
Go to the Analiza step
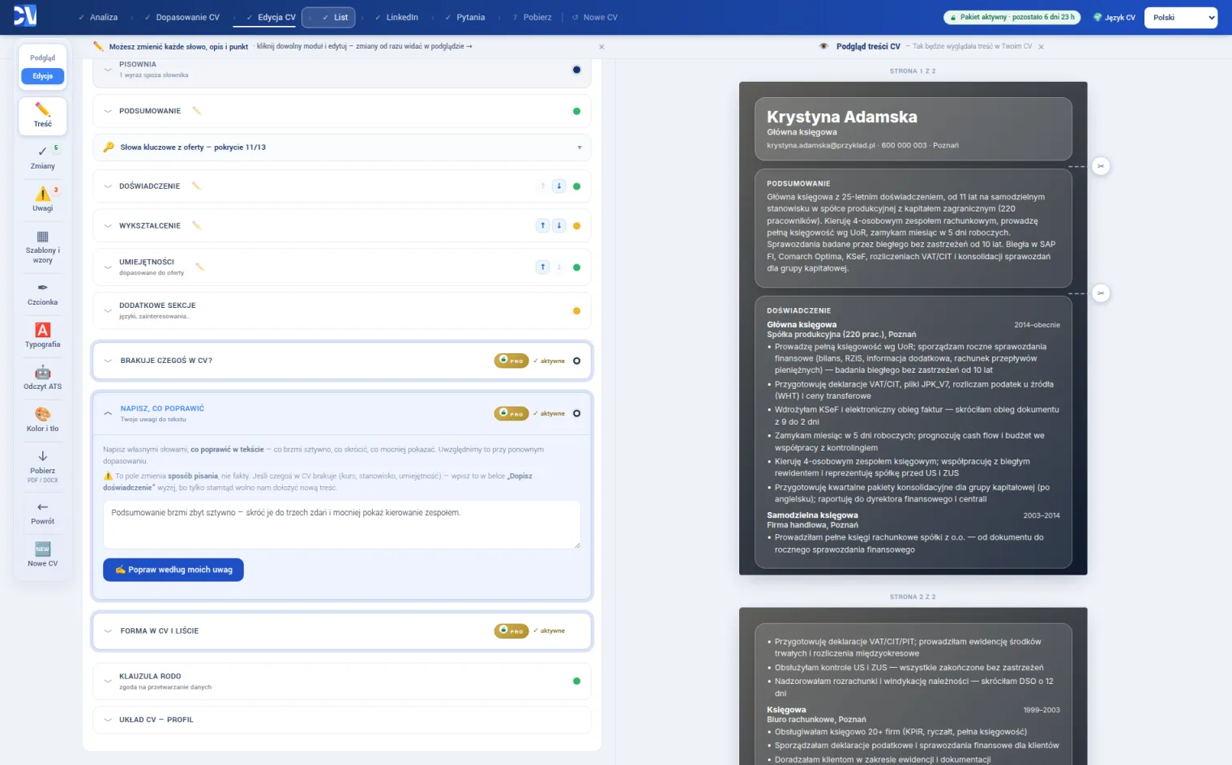(98, 17)
